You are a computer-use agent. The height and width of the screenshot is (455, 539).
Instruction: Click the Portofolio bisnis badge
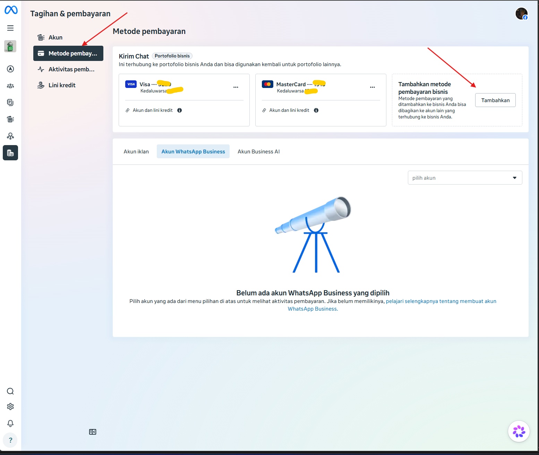point(172,56)
